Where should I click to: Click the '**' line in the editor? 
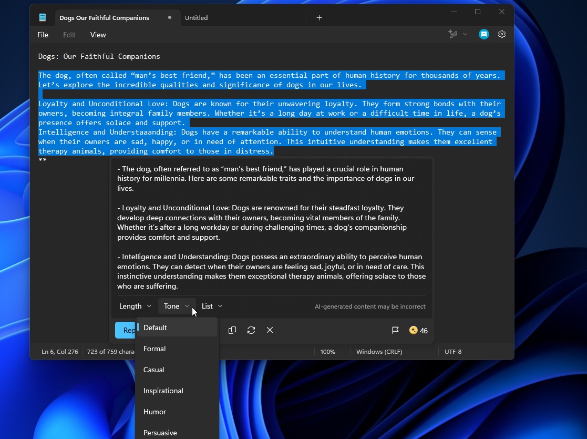click(42, 160)
